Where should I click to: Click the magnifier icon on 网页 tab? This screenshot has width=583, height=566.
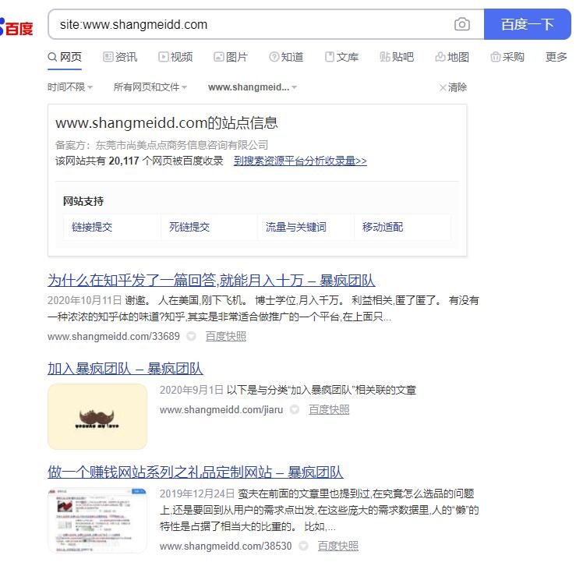[52, 57]
